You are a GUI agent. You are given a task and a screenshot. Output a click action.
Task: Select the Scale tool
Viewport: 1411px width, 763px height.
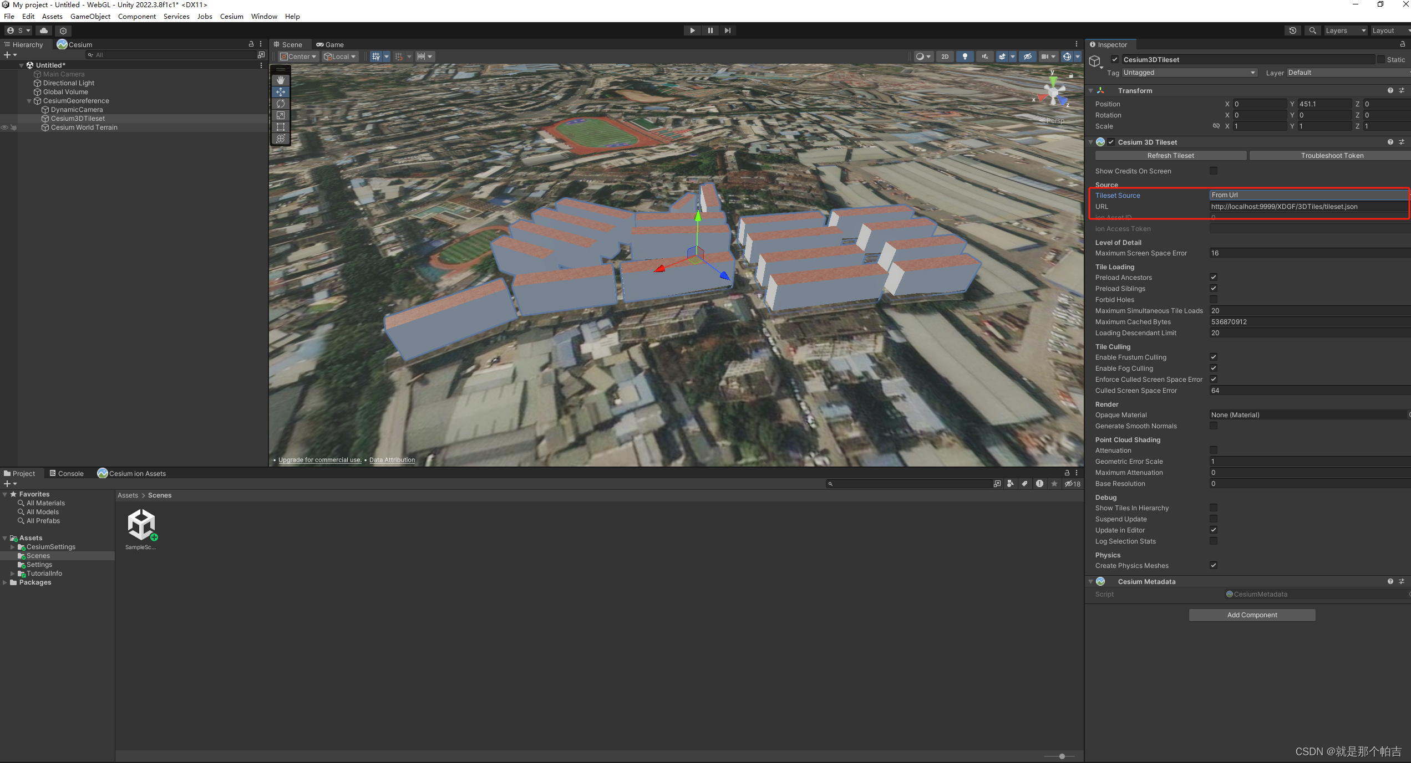pos(281,115)
